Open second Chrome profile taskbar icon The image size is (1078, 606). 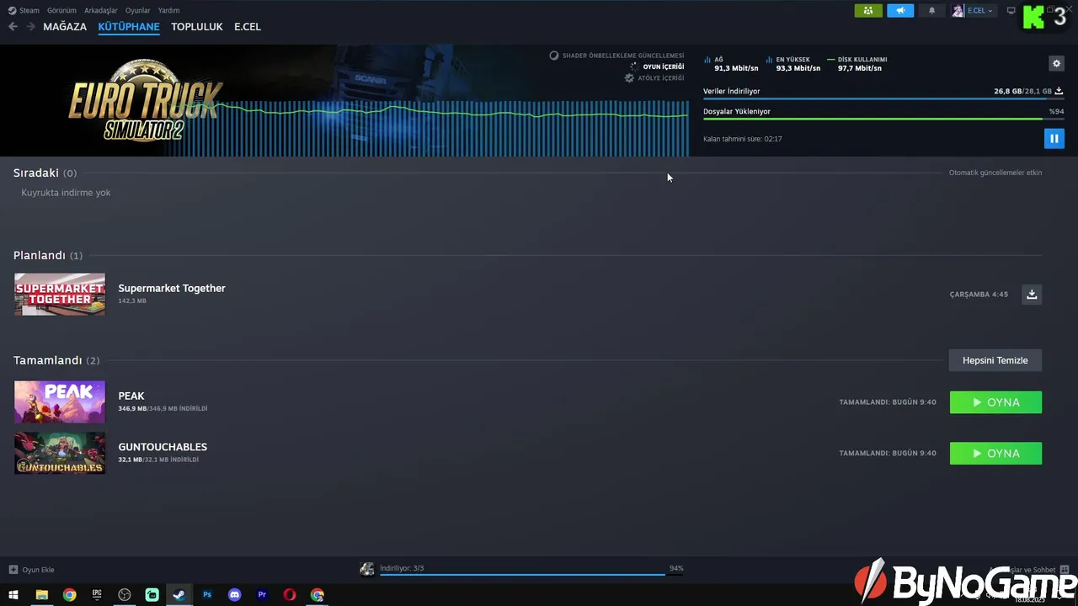point(317,595)
